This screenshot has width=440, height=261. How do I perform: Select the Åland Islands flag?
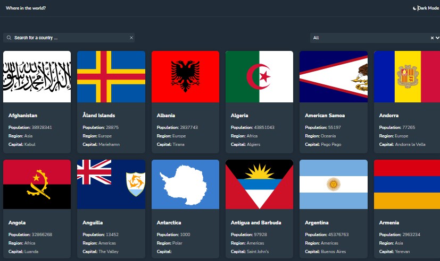[111, 76]
